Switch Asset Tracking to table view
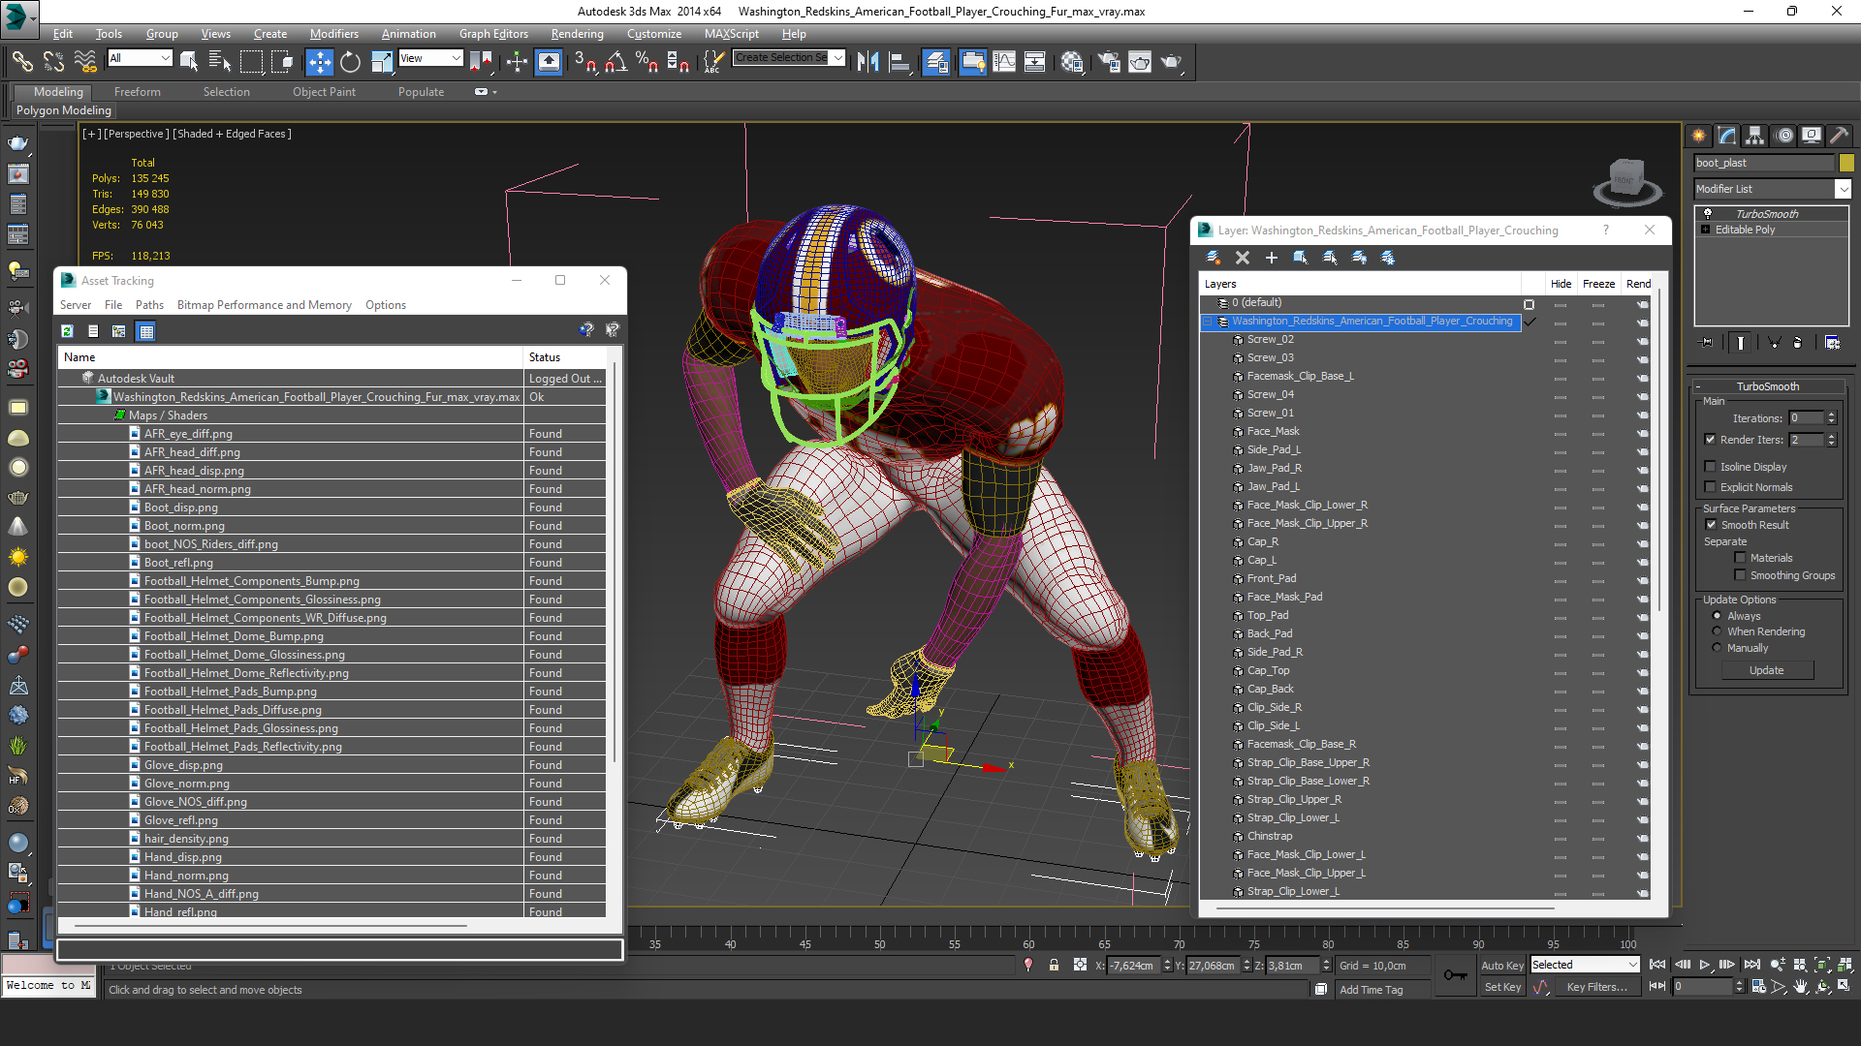 [x=146, y=331]
